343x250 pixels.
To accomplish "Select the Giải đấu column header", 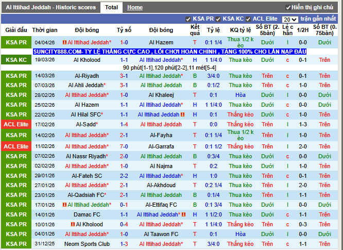I will pyautogui.click(x=16, y=30).
